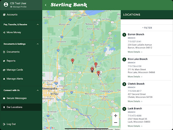This screenshot has width=173, height=130.
Task: Click the Accounts icon in sidebar
Action: click(x=4, y=15)
